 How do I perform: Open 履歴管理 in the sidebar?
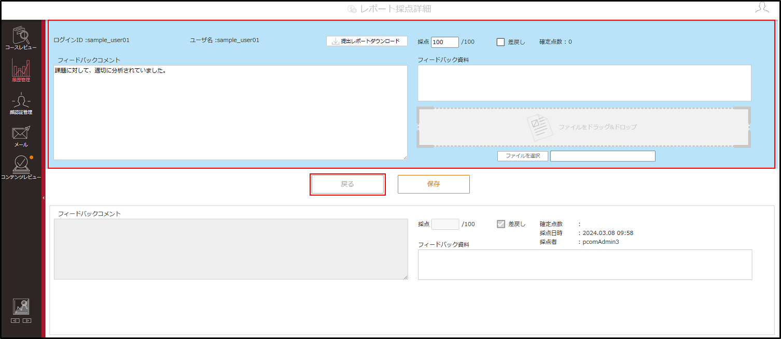[21, 71]
